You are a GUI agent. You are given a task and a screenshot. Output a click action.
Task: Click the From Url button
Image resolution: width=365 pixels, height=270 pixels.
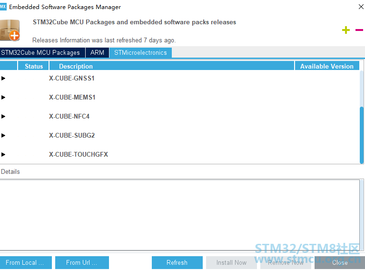coord(82,262)
